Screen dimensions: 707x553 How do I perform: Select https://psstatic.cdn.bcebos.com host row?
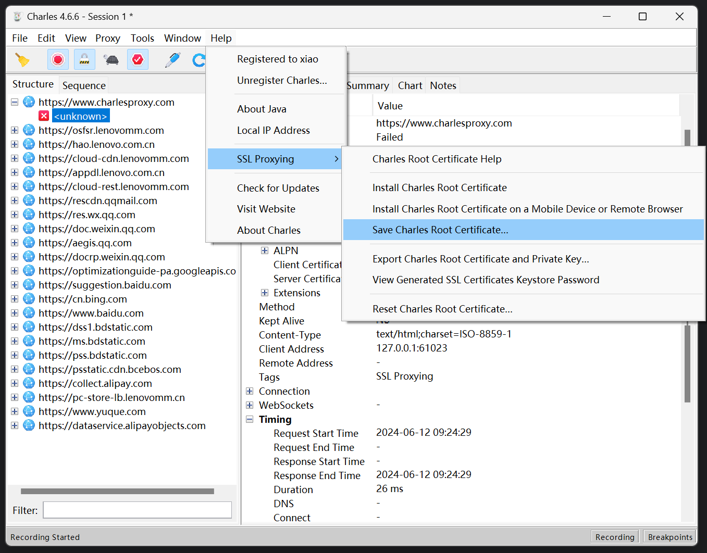[110, 369]
